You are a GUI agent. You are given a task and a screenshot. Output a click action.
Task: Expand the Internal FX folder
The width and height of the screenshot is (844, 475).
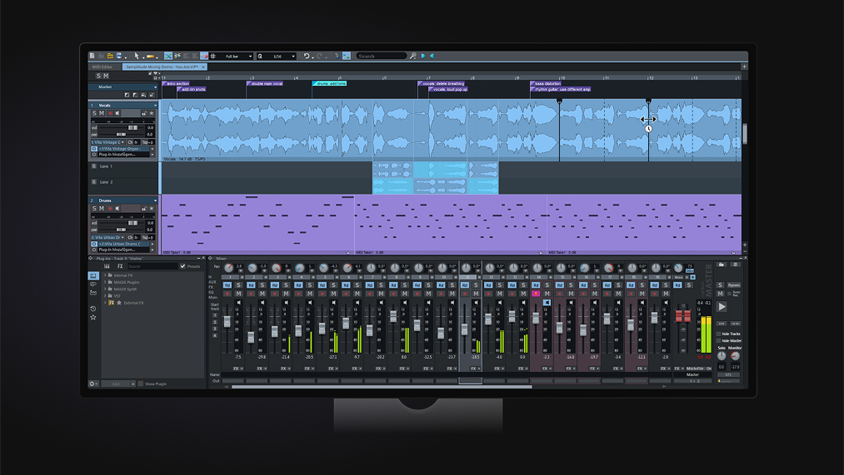pyautogui.click(x=104, y=275)
